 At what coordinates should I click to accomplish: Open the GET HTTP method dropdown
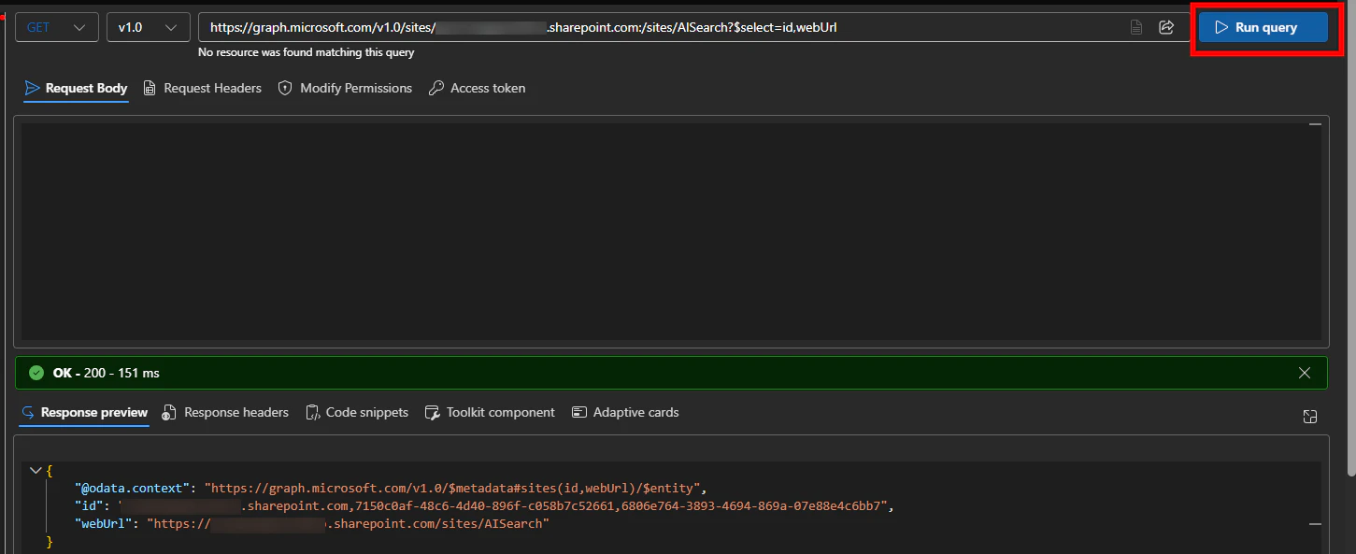coord(56,27)
